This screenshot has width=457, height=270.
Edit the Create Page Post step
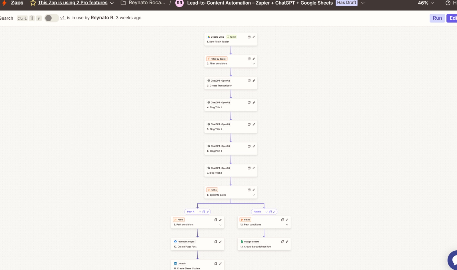pyautogui.click(x=221, y=242)
